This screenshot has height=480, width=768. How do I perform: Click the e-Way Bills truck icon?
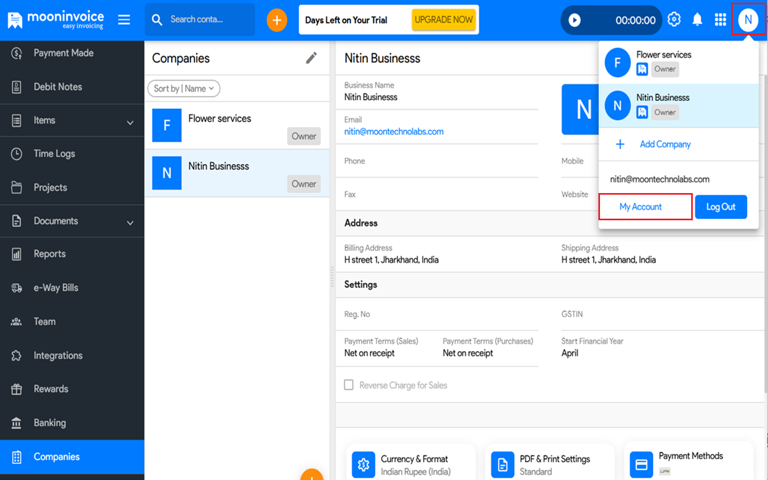tap(17, 288)
